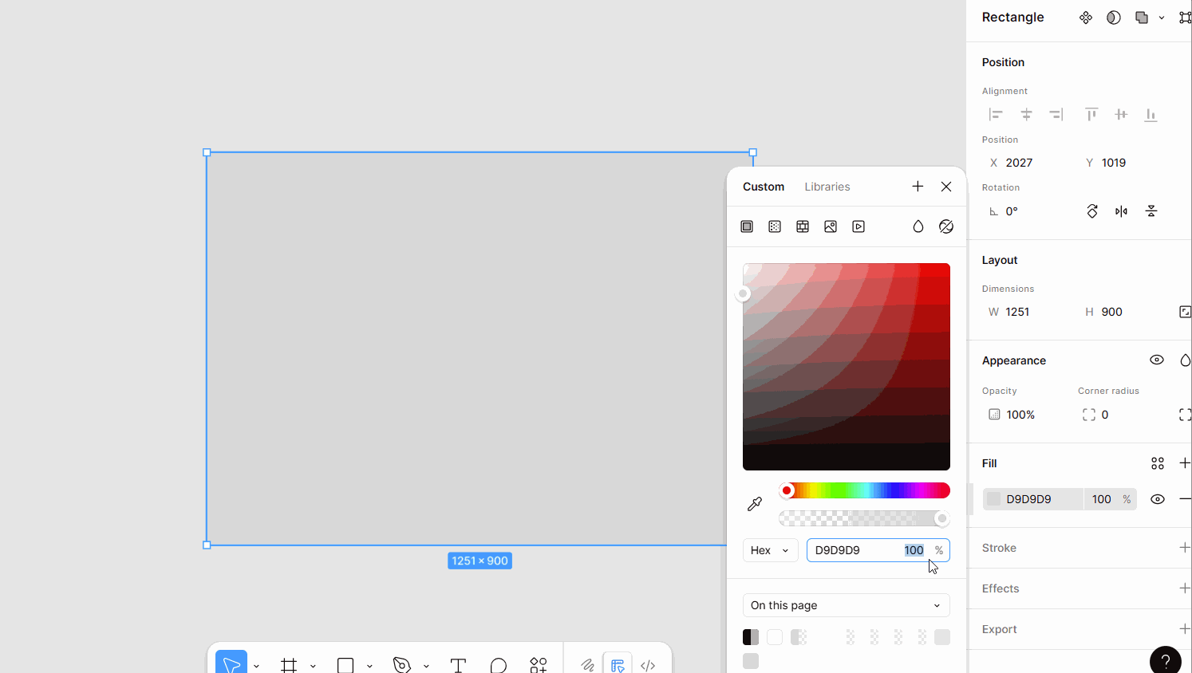Select the Rectangle shape tool

(x=345, y=665)
